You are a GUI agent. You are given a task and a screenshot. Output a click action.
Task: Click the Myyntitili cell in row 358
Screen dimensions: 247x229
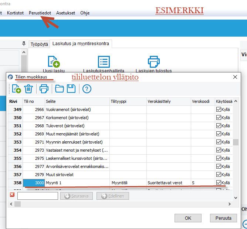[x=128, y=183]
